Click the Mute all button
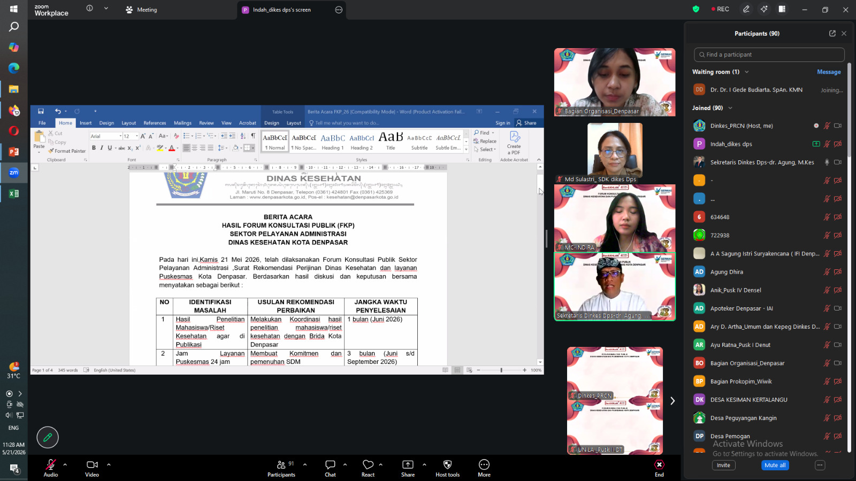 point(775,465)
